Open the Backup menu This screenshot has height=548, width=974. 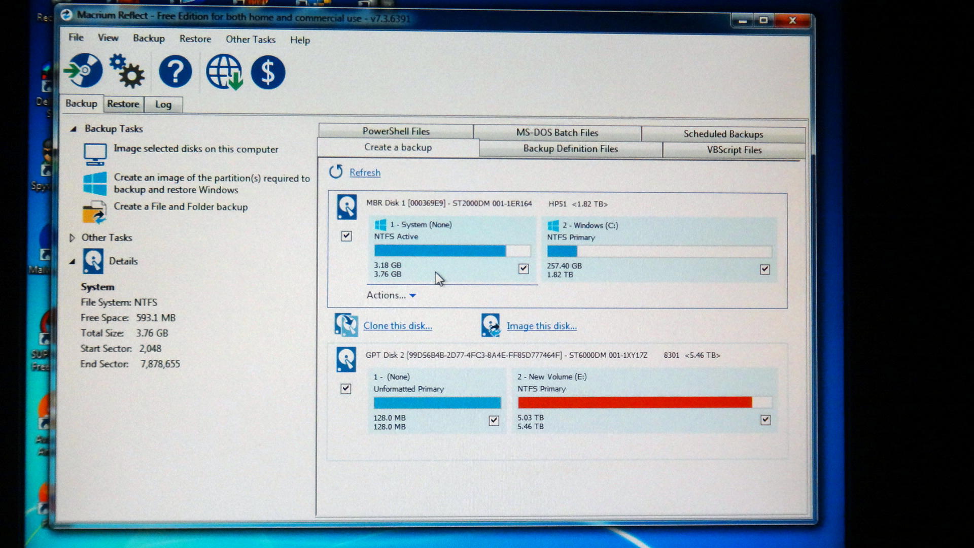click(x=149, y=38)
